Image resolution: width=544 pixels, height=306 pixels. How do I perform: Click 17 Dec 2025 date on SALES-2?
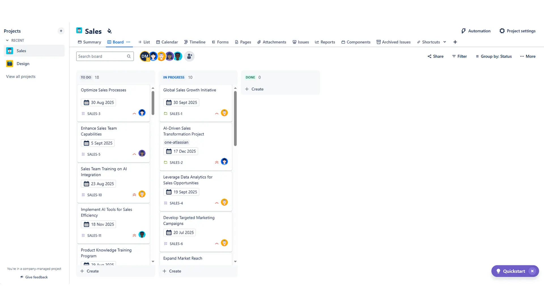click(181, 151)
